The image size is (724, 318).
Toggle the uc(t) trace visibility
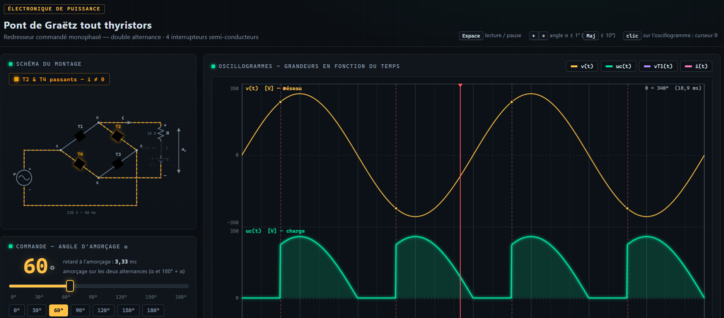coord(618,66)
